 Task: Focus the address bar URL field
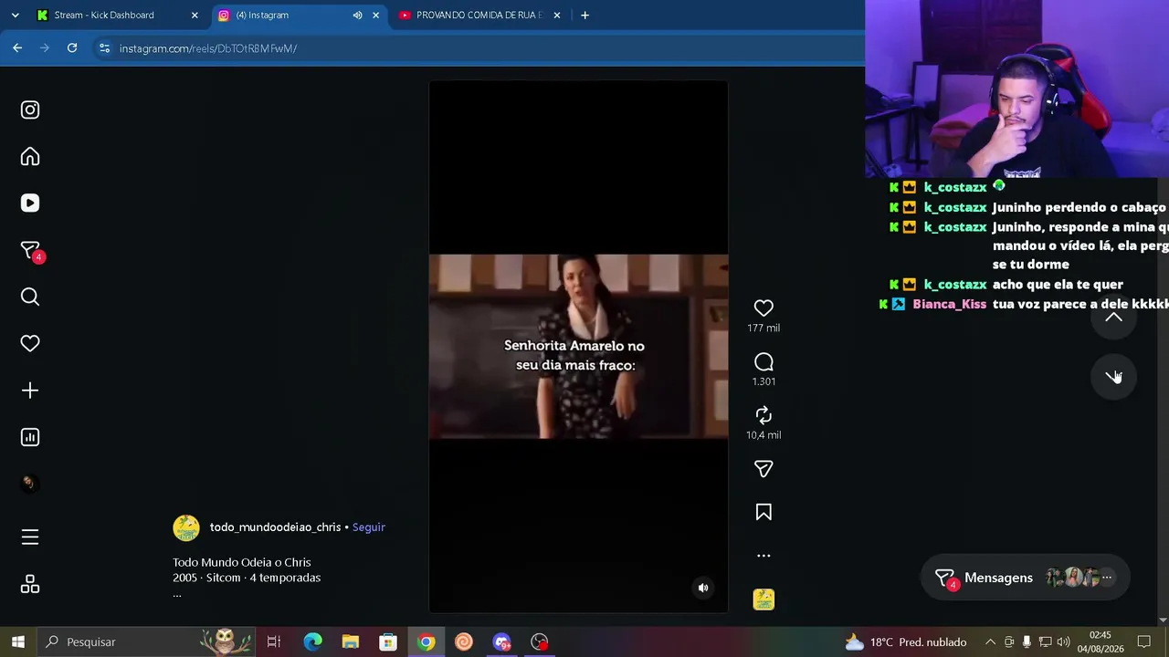click(x=475, y=48)
